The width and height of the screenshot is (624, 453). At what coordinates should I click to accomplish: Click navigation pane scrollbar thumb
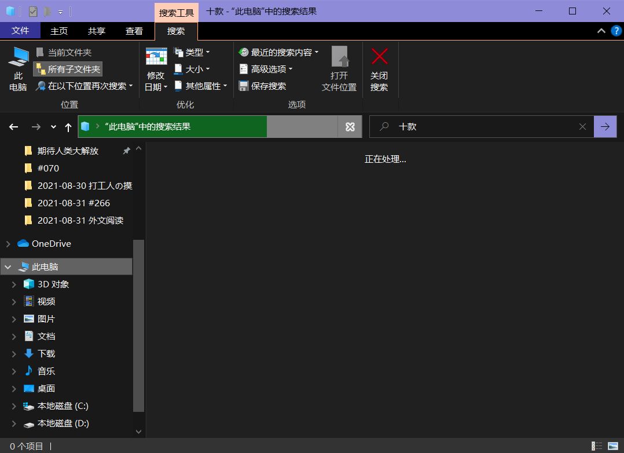coord(138,326)
